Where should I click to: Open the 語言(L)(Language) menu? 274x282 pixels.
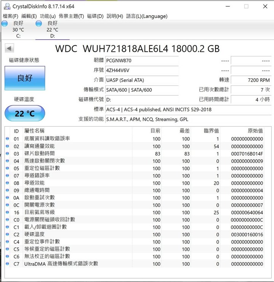147,16
